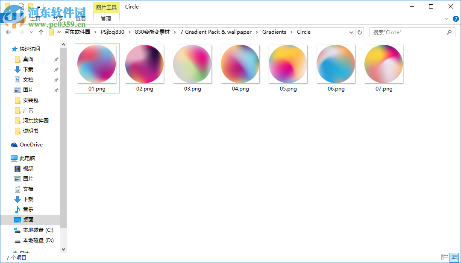The width and height of the screenshot is (461, 263).
Task: Select 快速访问 in the navigation pane
Action: [30, 49]
